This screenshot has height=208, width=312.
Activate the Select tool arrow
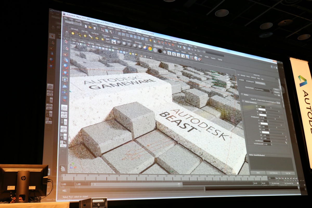click(66, 42)
